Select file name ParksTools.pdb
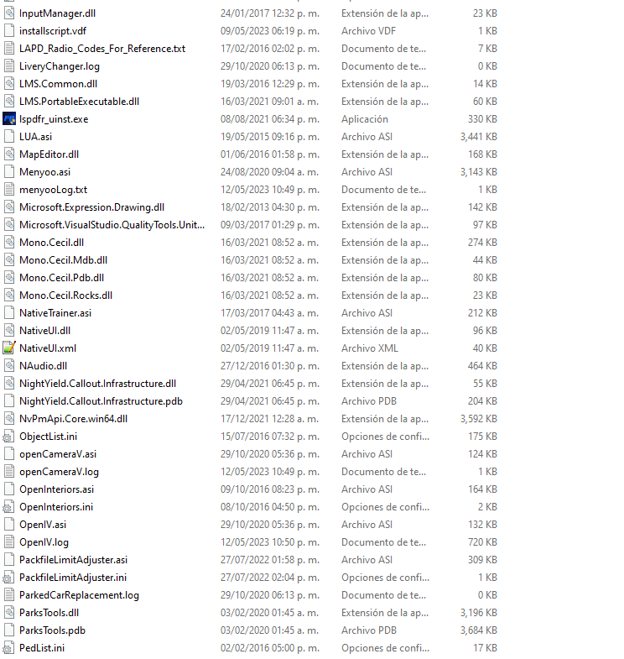 click(x=53, y=630)
